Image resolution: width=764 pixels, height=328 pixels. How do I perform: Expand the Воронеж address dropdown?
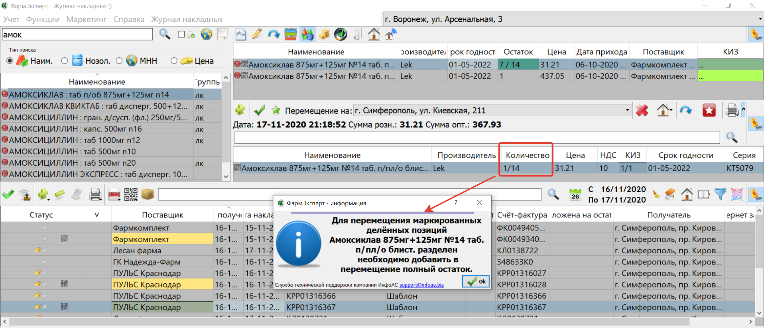point(760,19)
